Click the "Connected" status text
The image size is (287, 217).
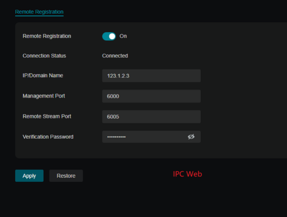(x=115, y=56)
